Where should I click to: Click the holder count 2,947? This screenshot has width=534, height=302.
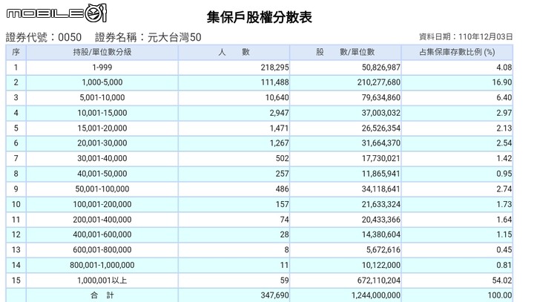[x=280, y=114]
